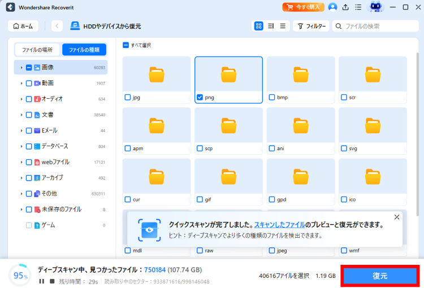Open the gif folder icon
The image size is (424, 288).
coord(228,177)
